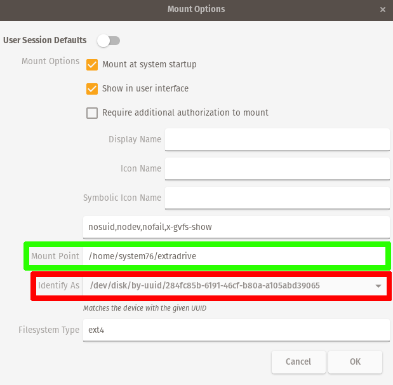Confirm with the OK button
Viewport: 393px width, 385px height.
(x=355, y=362)
